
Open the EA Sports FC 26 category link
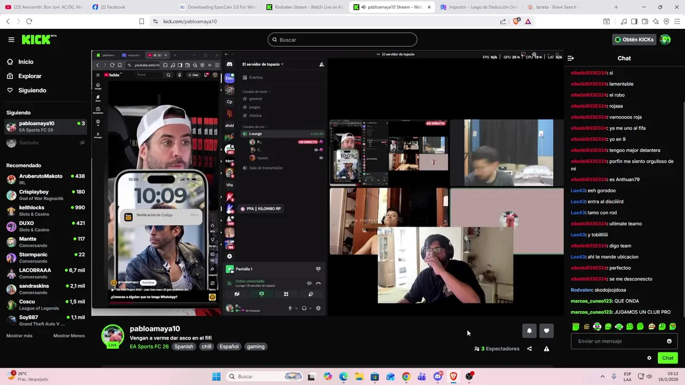coord(149,346)
